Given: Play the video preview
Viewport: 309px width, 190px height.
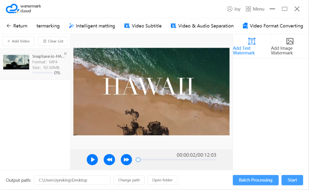Looking at the screenshot, I should tap(92, 159).
